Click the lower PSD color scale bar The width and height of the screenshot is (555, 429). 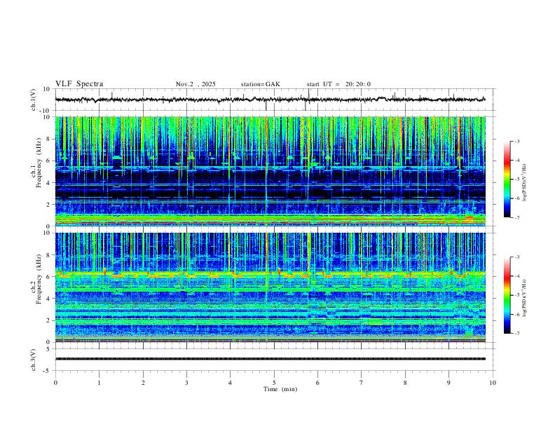(x=507, y=295)
